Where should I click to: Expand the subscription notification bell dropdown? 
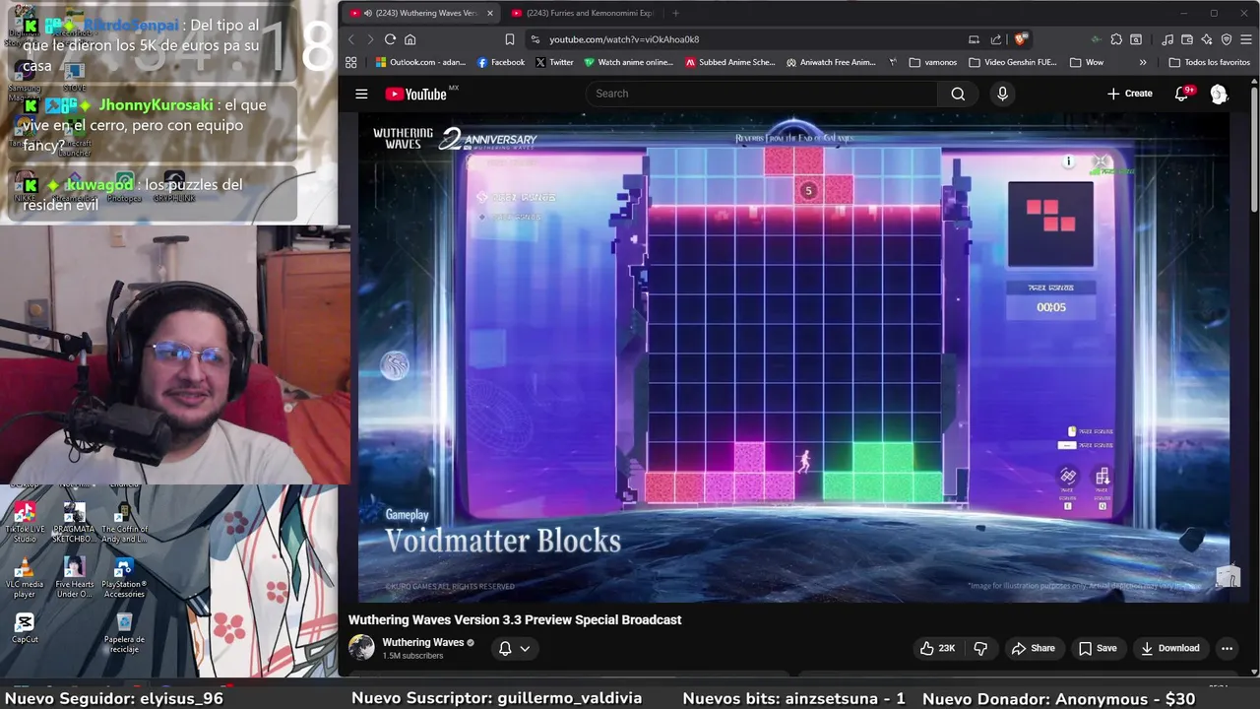coord(515,648)
